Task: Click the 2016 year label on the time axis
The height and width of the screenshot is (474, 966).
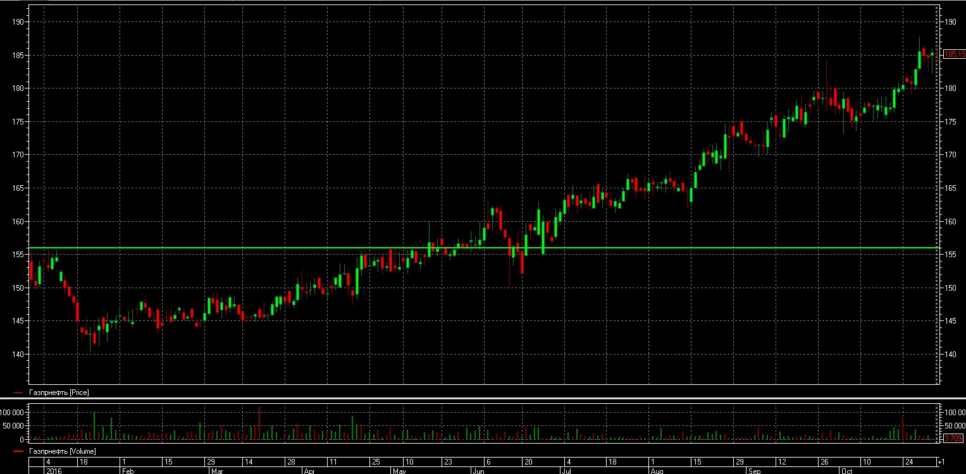Action: point(53,471)
